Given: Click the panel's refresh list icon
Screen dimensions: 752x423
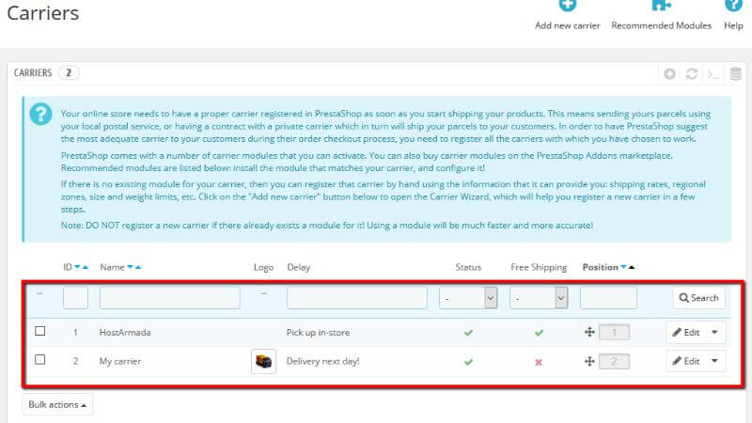Looking at the screenshot, I should (692, 73).
